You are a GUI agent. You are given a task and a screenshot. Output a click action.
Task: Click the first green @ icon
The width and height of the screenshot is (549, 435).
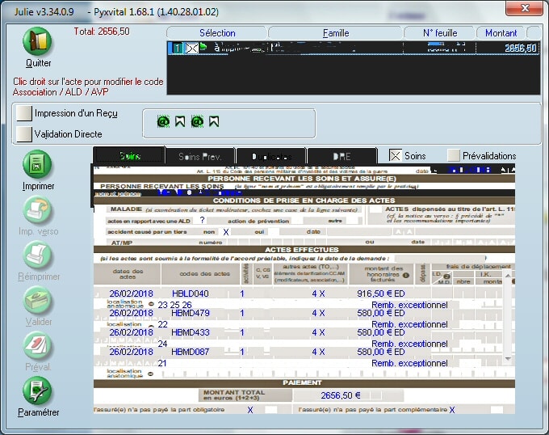pyautogui.click(x=163, y=123)
